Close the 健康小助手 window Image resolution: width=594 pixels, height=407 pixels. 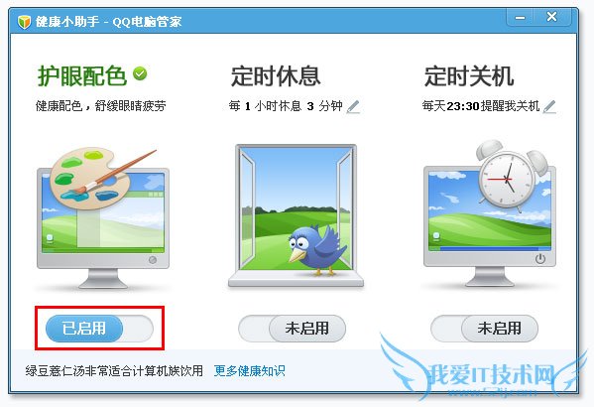[x=552, y=17]
